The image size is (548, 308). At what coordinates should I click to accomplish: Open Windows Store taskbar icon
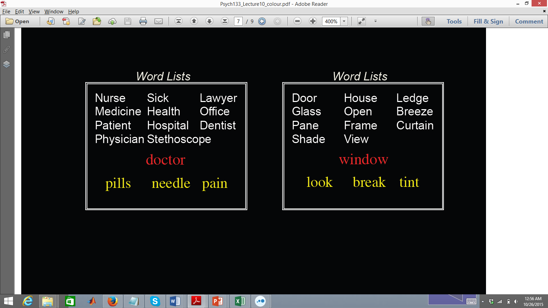coord(70,301)
